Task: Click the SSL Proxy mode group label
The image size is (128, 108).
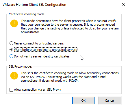Action: [x=21, y=66]
